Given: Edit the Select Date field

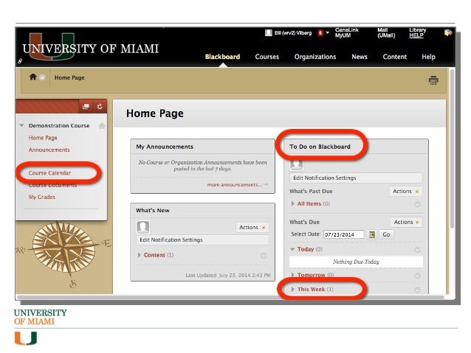Looking at the screenshot, I should click(343, 234).
